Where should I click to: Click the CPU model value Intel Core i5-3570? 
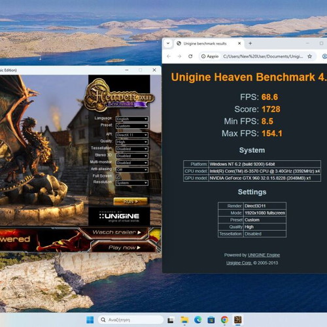click(265, 171)
